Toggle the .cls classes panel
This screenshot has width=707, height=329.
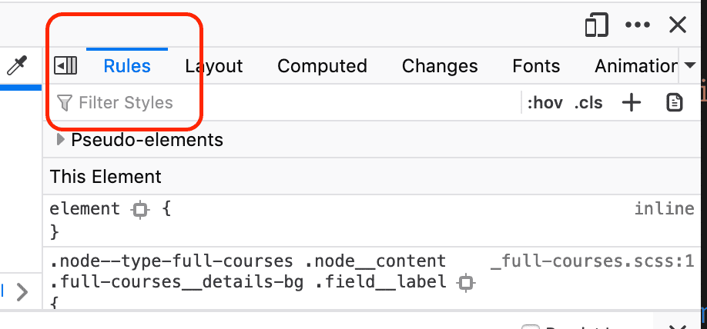pyautogui.click(x=588, y=103)
